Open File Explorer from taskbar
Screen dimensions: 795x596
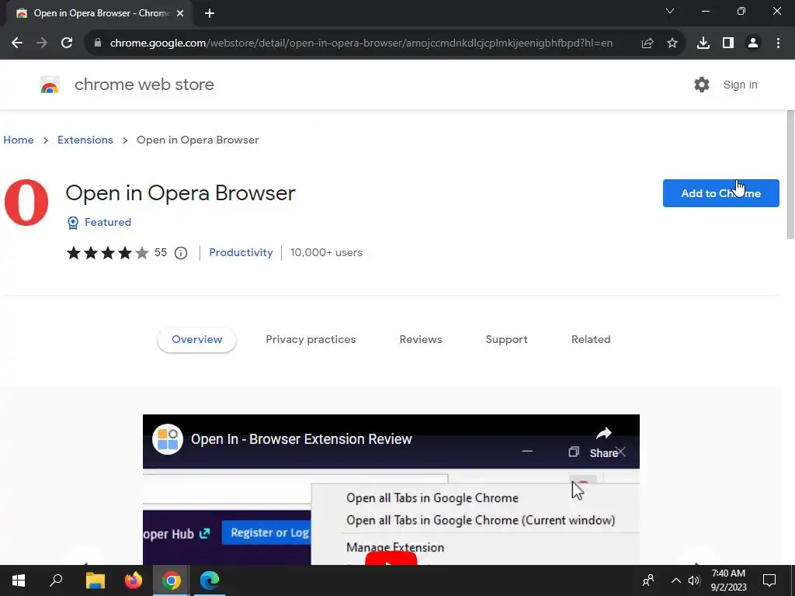click(95, 580)
